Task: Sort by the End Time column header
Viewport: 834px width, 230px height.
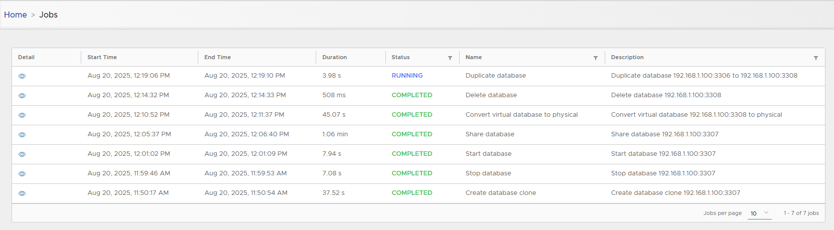Action: click(217, 57)
